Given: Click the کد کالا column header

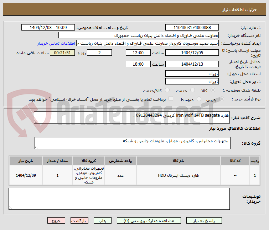Looking at the screenshot, I should coord(235,161).
